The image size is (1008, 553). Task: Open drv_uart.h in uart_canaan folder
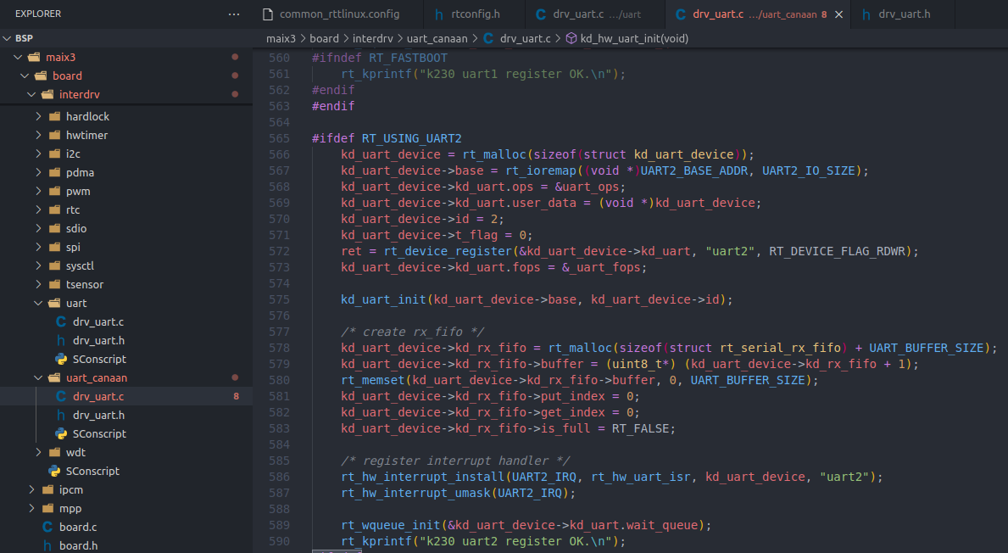(98, 415)
